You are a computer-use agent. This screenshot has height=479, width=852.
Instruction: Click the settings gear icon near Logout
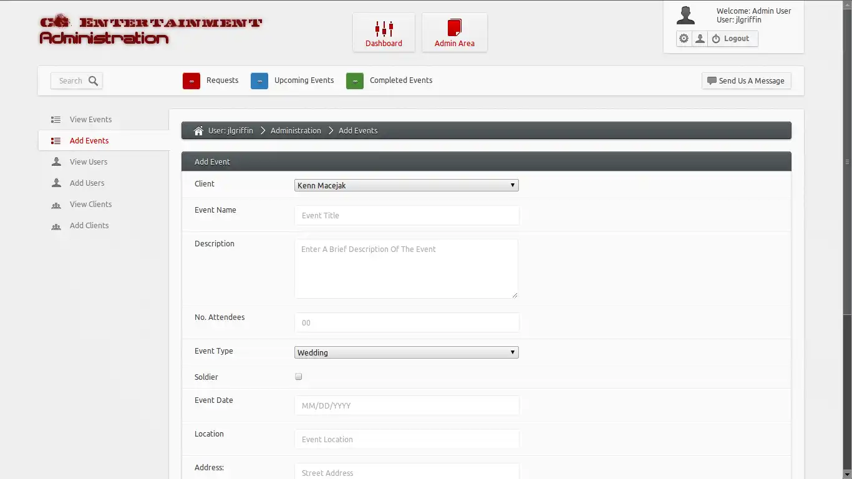[684, 39]
